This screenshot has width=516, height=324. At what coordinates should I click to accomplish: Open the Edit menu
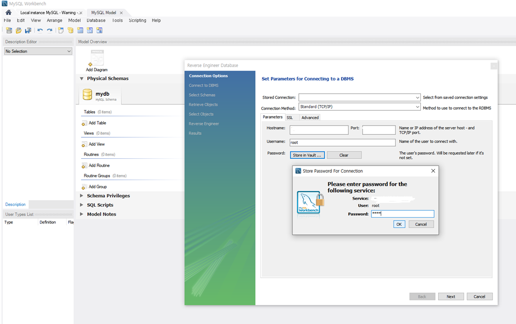click(21, 21)
